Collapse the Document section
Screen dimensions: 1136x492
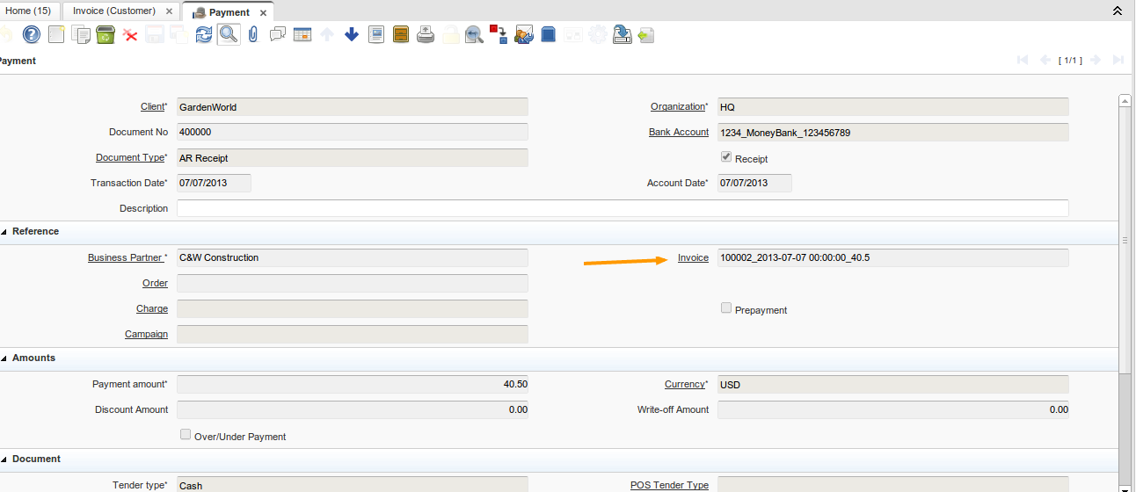click(x=4, y=459)
